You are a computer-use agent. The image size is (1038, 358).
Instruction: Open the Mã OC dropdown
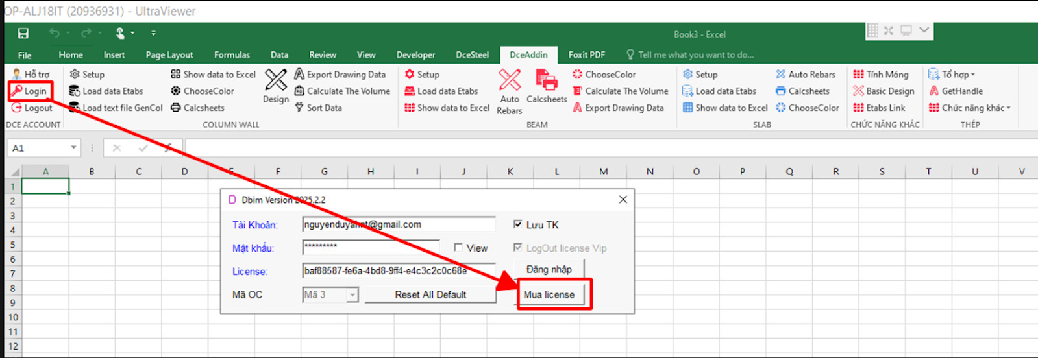click(x=352, y=295)
